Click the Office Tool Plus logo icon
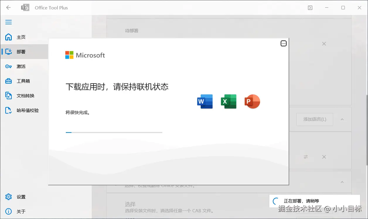Viewport: 368px width, 219px height. pos(25,8)
